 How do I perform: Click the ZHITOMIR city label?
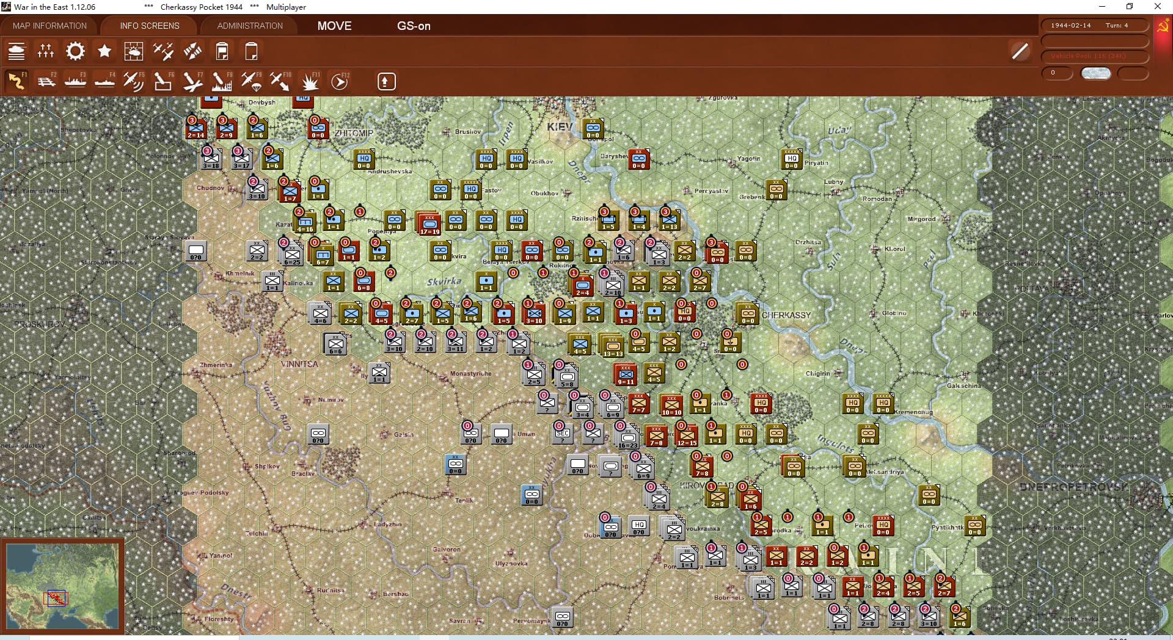coord(354,133)
